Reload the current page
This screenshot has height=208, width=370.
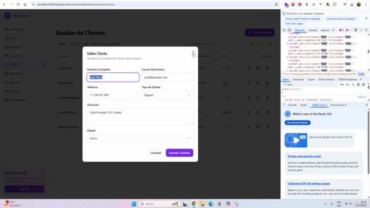(x=18, y=5)
